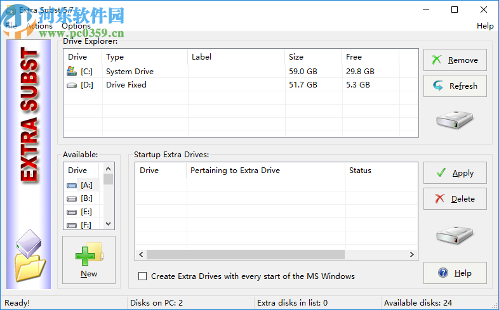
Task: Click the Disks on PC: 2 status
Action: [157, 302]
